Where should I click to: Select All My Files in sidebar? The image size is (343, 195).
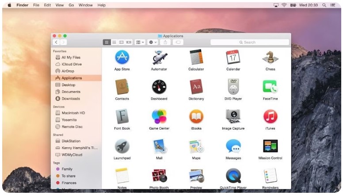pyautogui.click(x=76, y=57)
